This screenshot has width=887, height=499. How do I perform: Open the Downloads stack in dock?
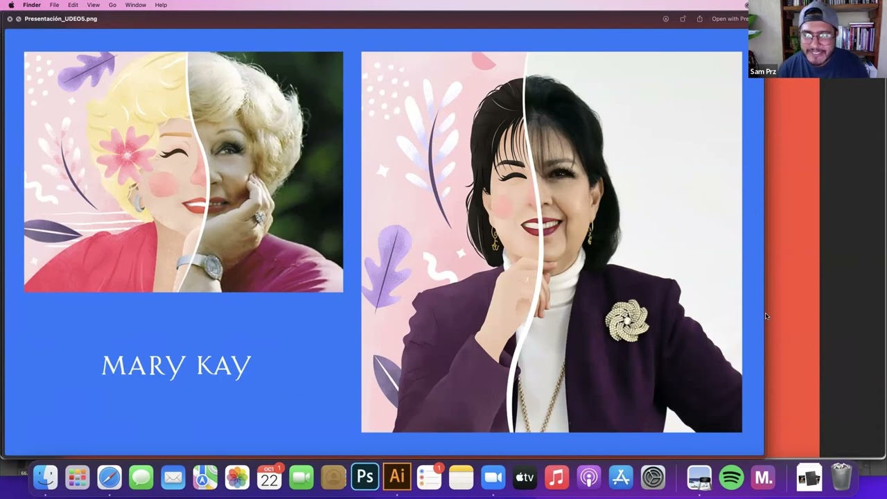pos(809,477)
